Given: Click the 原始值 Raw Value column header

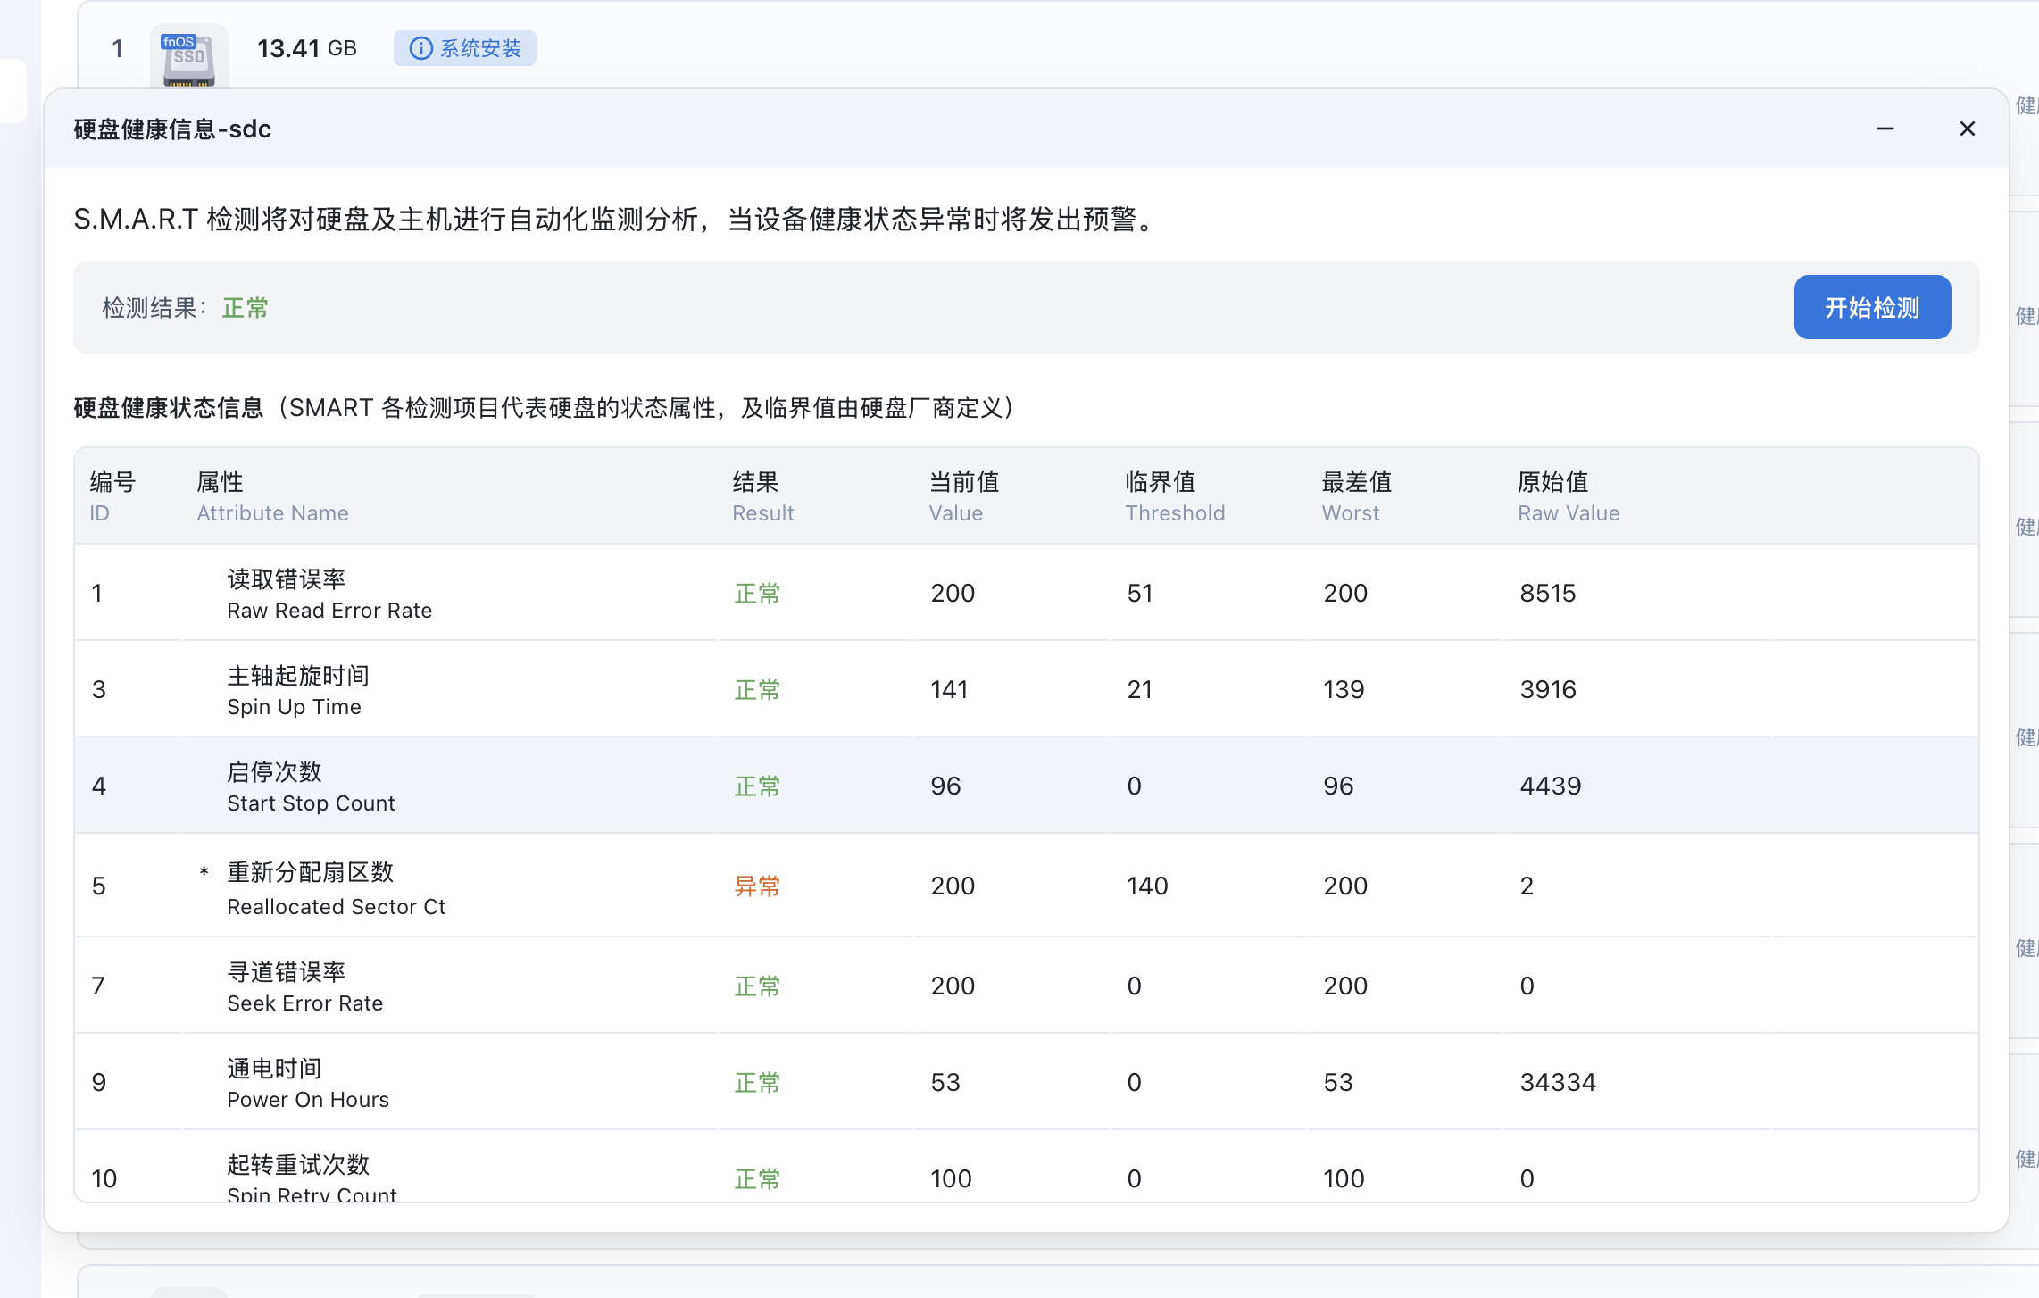Looking at the screenshot, I should tap(1569, 496).
